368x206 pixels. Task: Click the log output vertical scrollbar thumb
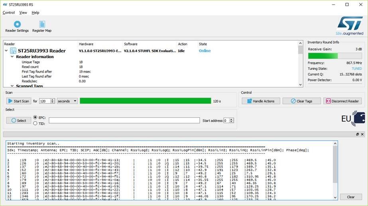coord(335,164)
